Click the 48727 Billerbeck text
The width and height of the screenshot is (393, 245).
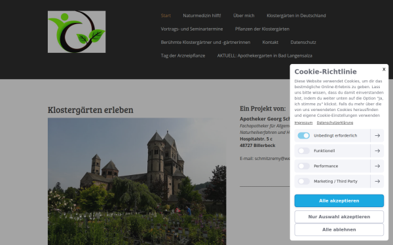257,146
